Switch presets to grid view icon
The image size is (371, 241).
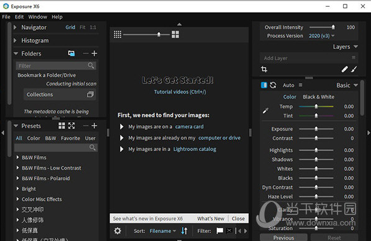point(62,126)
